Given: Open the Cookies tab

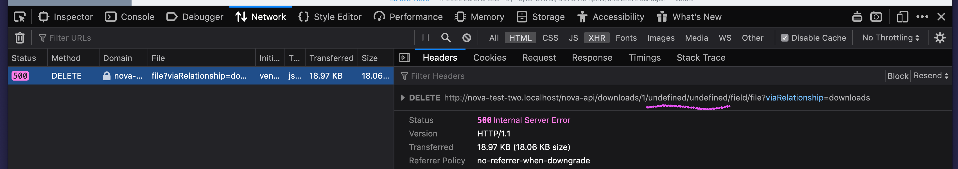Looking at the screenshot, I should tap(489, 58).
